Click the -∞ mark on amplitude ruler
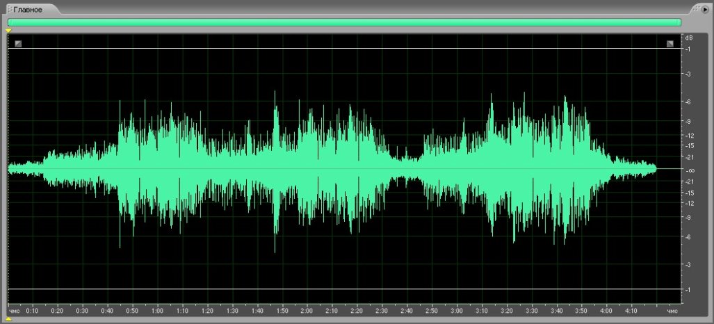The image size is (714, 324). (x=689, y=170)
